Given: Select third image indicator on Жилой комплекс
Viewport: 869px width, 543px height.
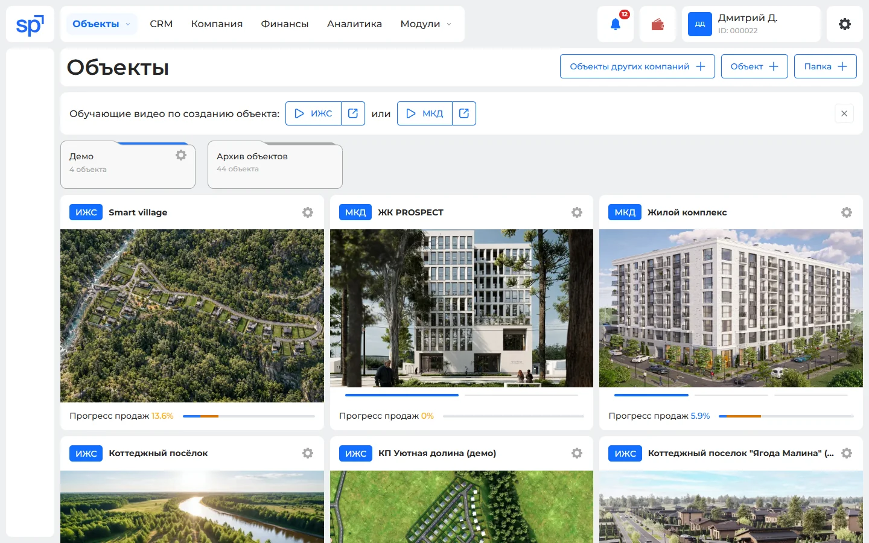Looking at the screenshot, I should pyautogui.click(x=811, y=395).
